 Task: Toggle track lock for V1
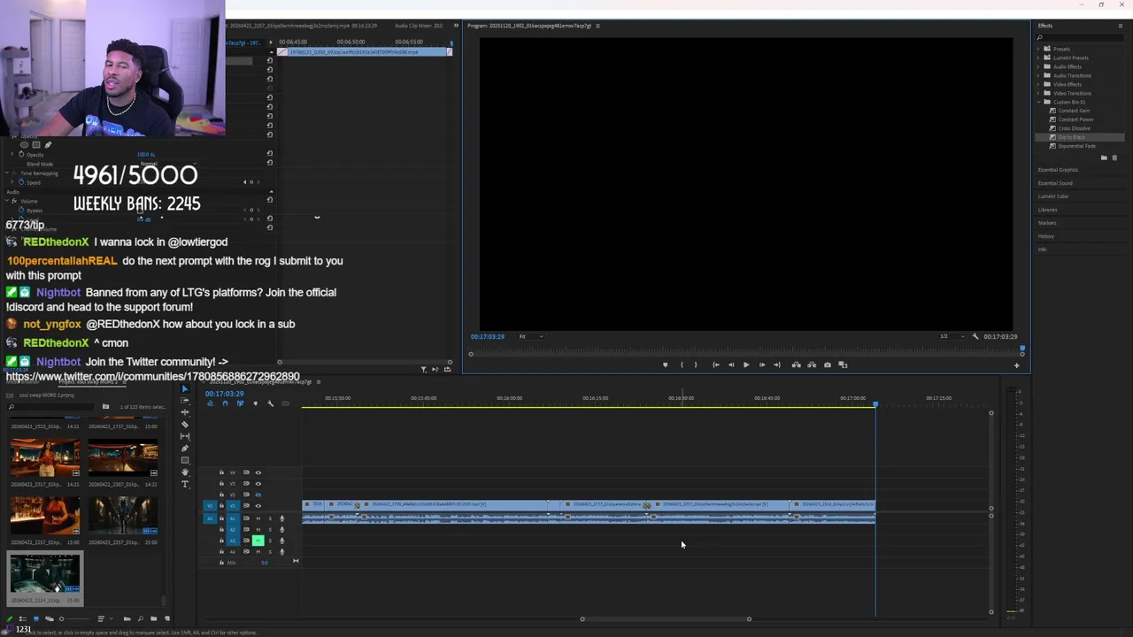click(x=221, y=506)
